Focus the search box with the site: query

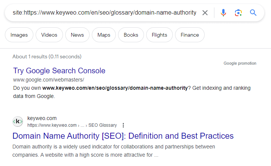(105, 13)
